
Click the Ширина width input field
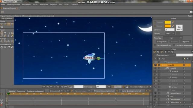tap(169, 30)
